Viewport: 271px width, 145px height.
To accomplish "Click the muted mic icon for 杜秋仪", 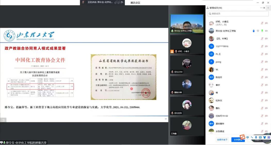I will 262,100.
